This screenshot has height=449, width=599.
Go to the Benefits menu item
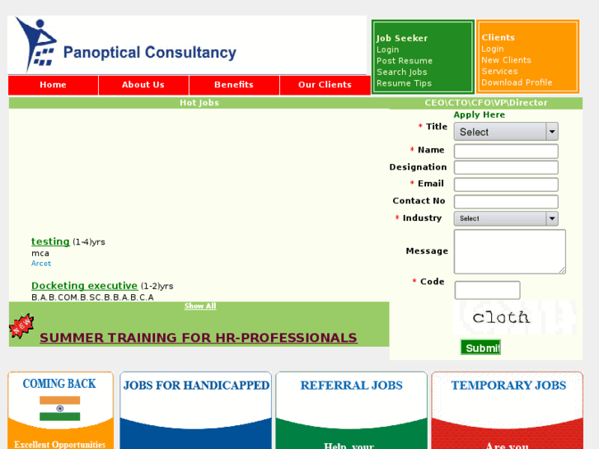click(x=234, y=85)
